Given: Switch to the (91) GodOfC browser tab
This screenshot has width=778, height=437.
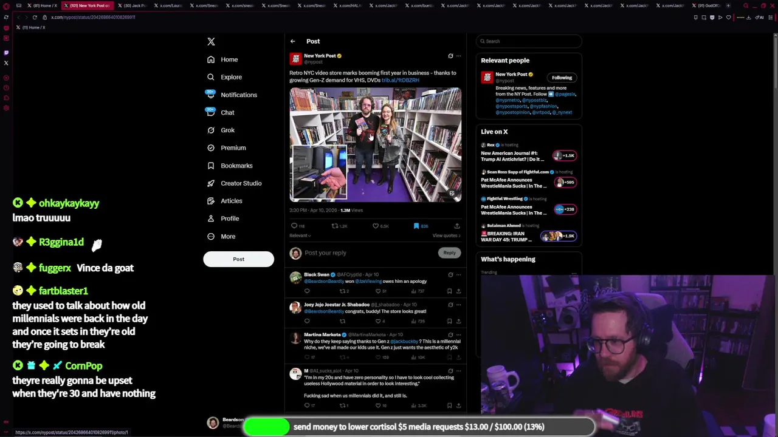Looking at the screenshot, I should [x=707, y=5].
